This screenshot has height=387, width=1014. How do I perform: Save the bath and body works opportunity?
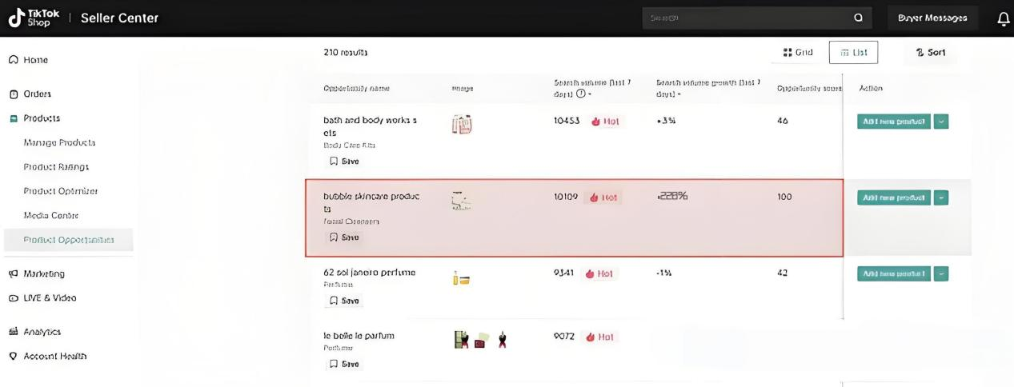click(x=344, y=161)
